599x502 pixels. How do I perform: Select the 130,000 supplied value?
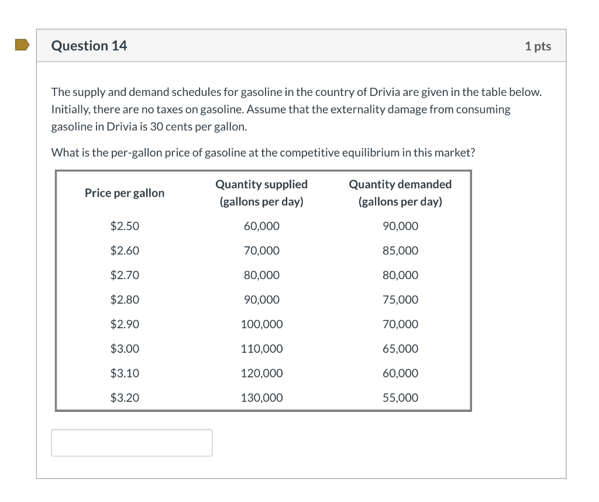[x=261, y=397]
